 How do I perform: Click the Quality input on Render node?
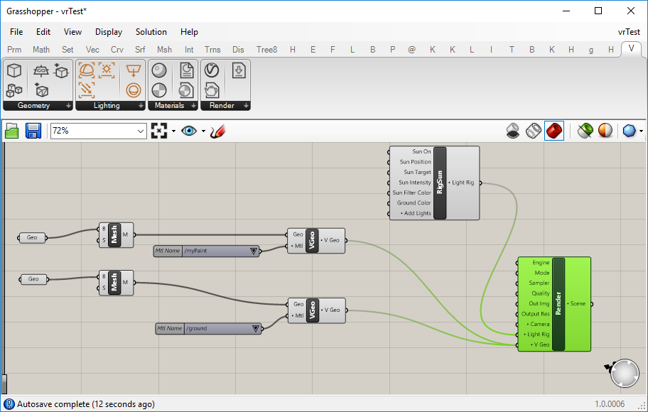tap(541, 293)
